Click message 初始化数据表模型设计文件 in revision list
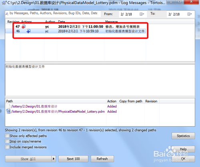This screenshot has height=167, width=200. [125, 31]
